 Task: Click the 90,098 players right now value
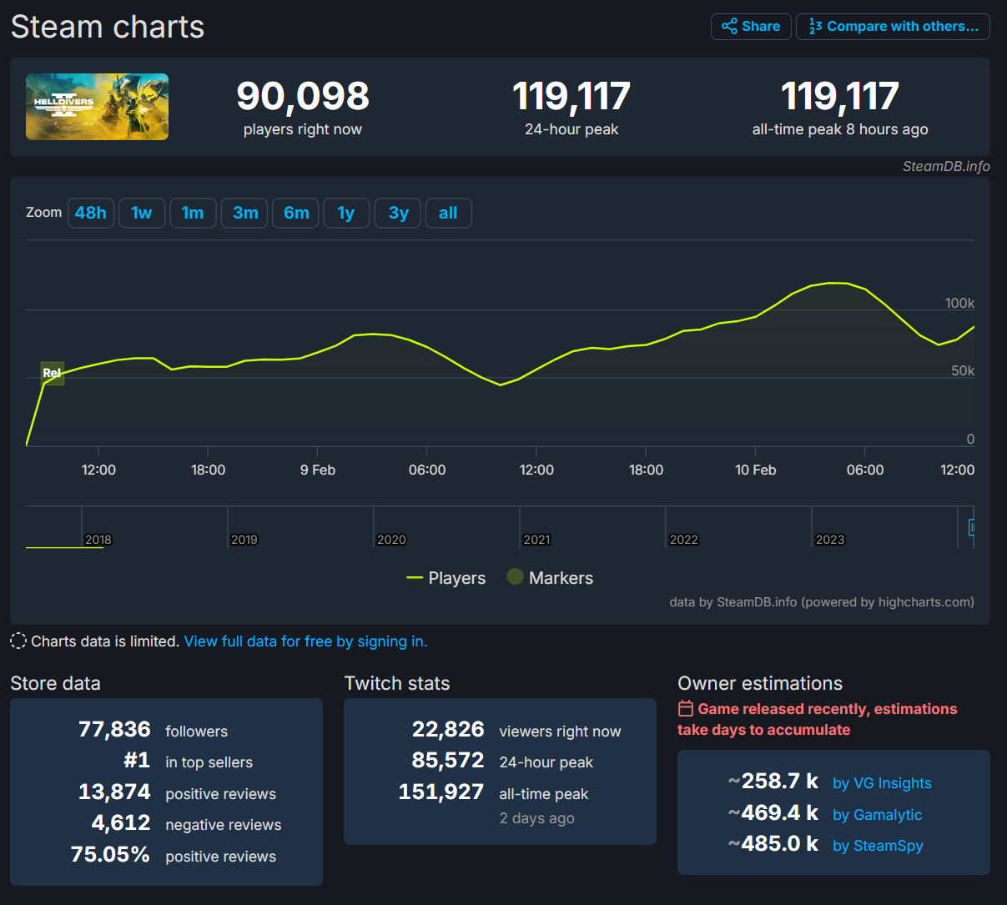[303, 97]
